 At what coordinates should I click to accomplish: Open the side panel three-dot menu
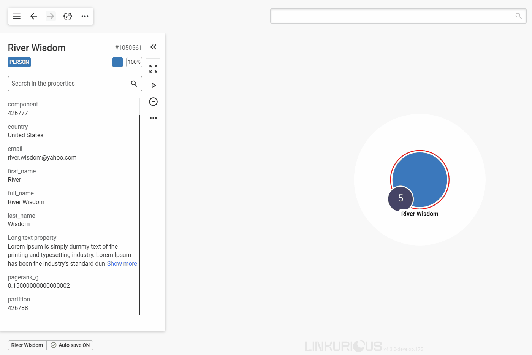click(153, 118)
